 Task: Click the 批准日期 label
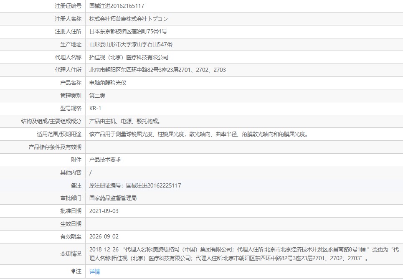pyautogui.click(x=71, y=211)
